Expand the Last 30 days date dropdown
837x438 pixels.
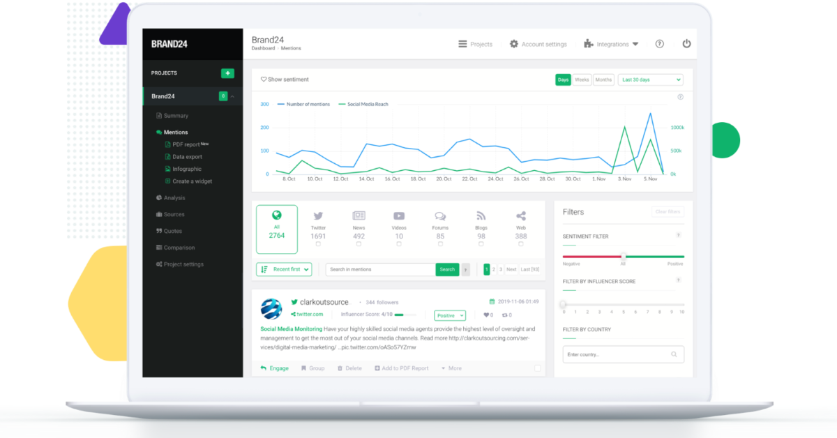(650, 80)
